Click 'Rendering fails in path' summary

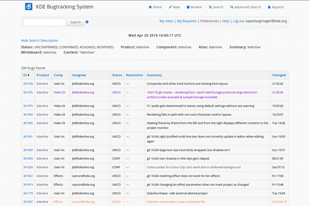point(189,114)
